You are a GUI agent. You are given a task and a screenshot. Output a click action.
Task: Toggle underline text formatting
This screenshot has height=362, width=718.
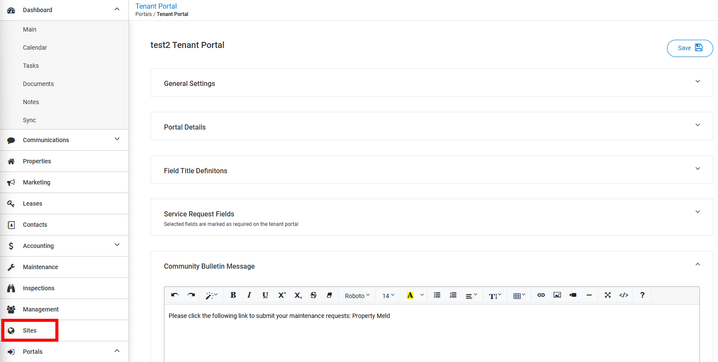265,295
